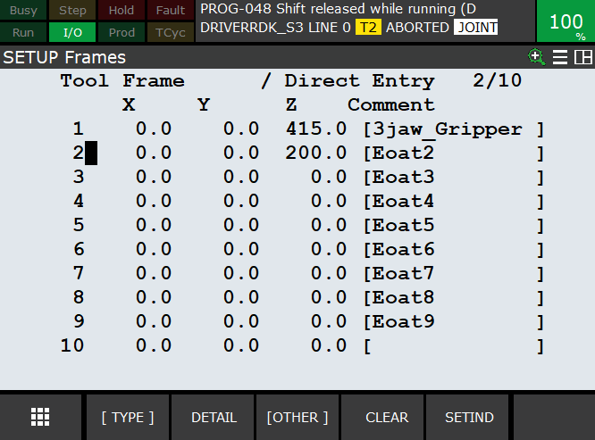
Task: Open the [ TYPE ] softkey menu
Action: pyautogui.click(x=127, y=417)
